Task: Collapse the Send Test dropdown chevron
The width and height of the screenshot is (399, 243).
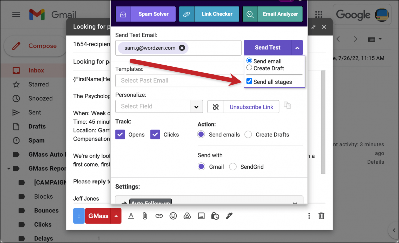Action: click(x=297, y=47)
